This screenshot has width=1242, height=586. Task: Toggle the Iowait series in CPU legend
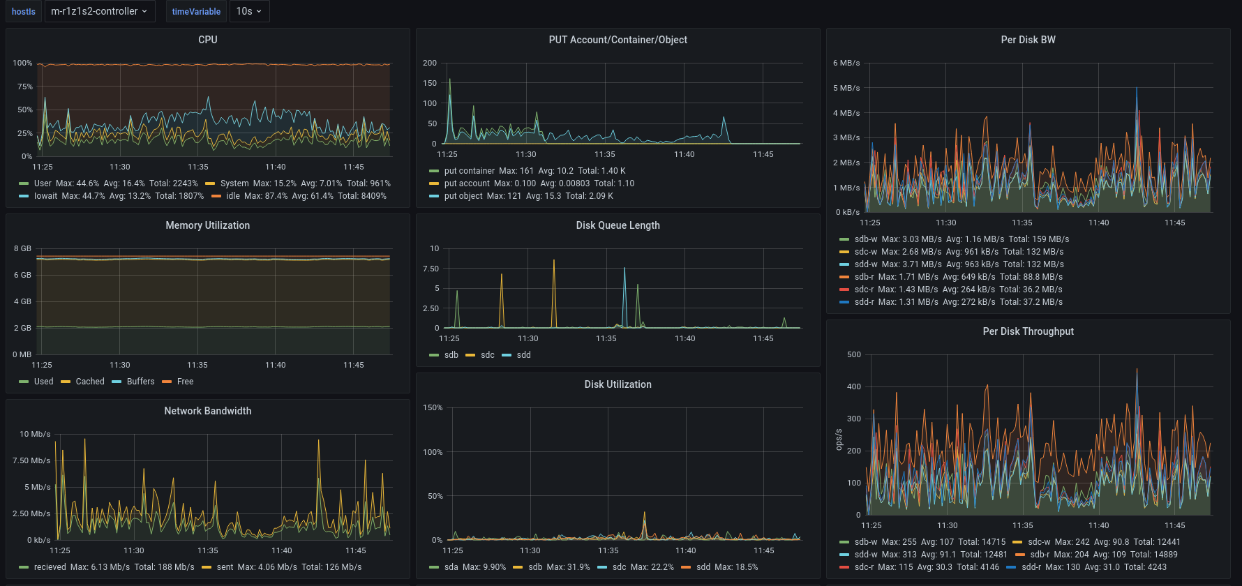[x=45, y=196]
